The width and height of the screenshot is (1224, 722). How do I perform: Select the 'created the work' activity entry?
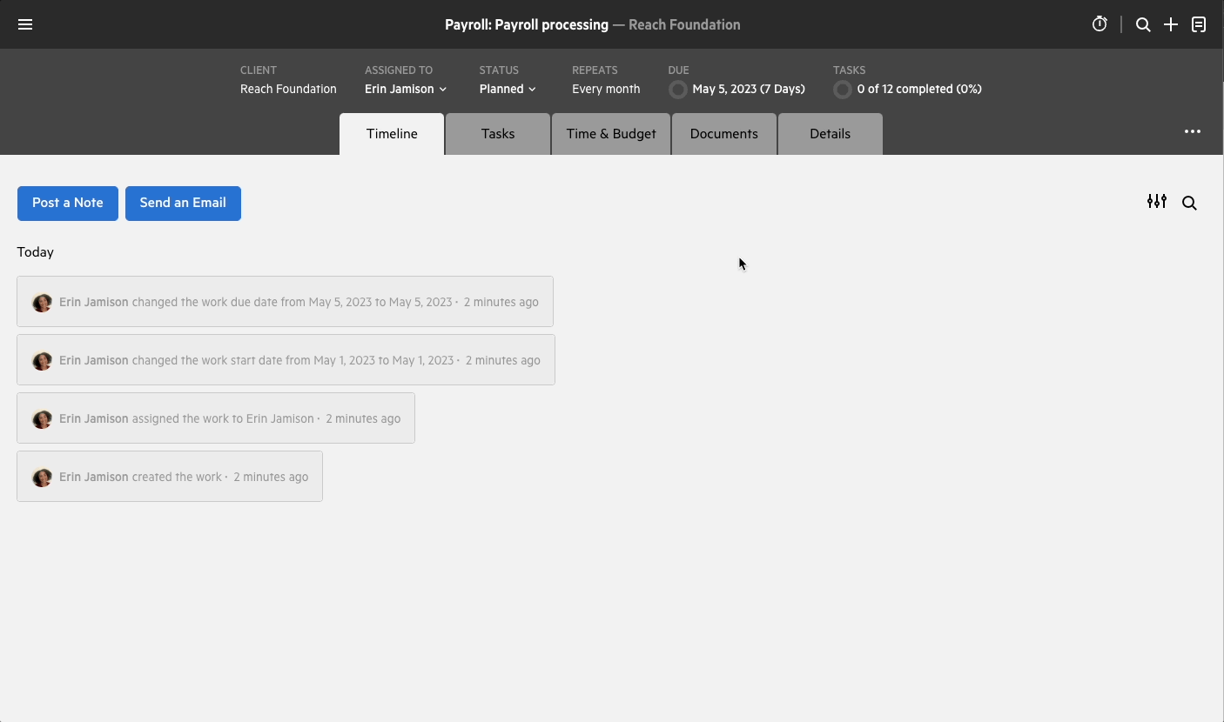(x=170, y=476)
